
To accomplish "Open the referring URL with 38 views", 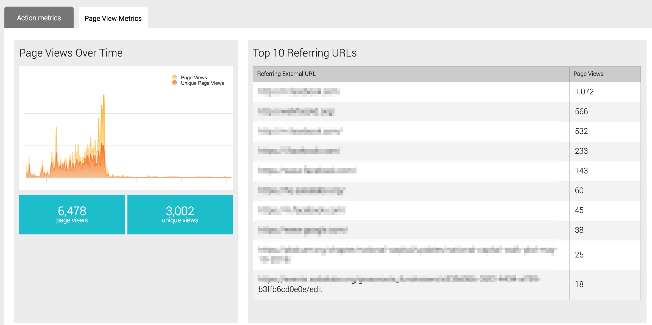I will click(303, 230).
